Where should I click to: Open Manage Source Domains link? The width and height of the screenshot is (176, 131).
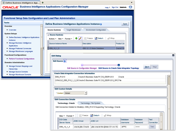pyautogui.click(x=18, y=72)
